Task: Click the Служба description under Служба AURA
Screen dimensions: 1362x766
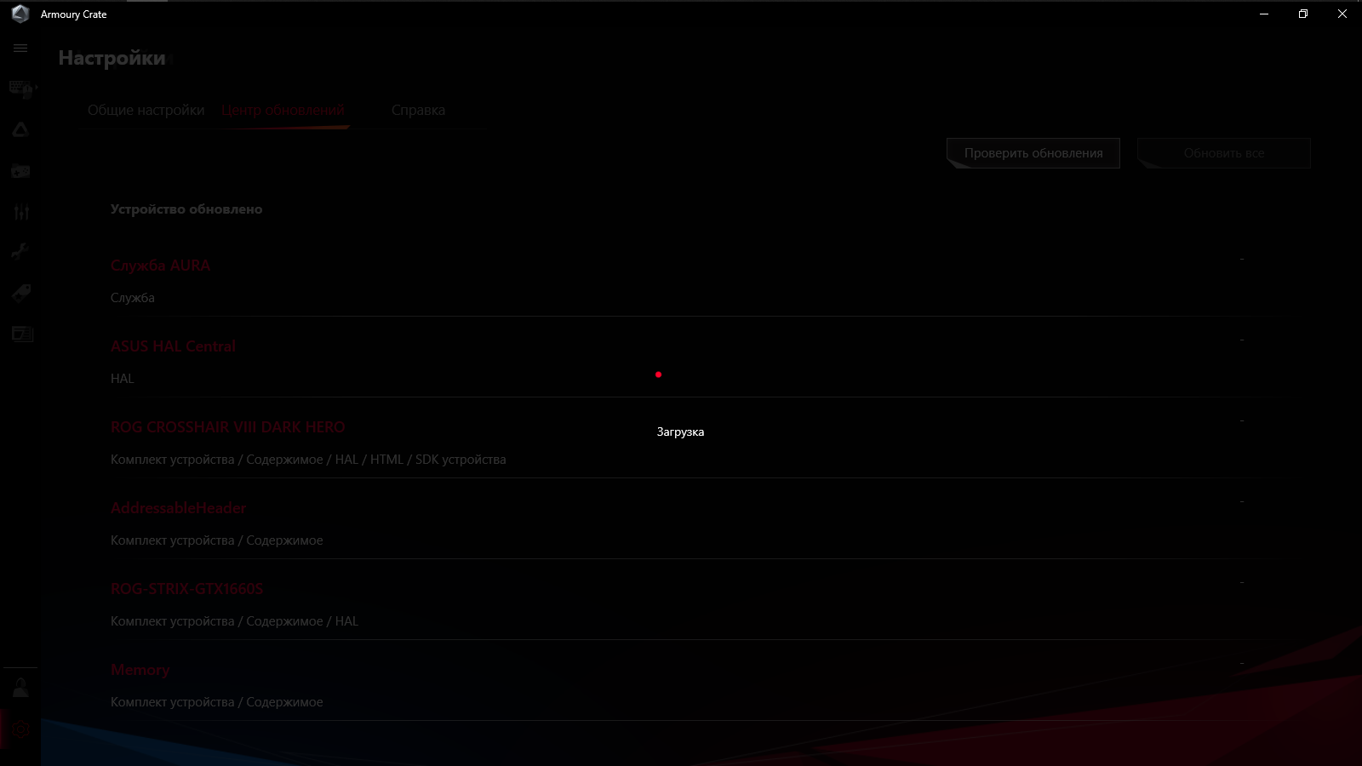Action: [x=133, y=298]
